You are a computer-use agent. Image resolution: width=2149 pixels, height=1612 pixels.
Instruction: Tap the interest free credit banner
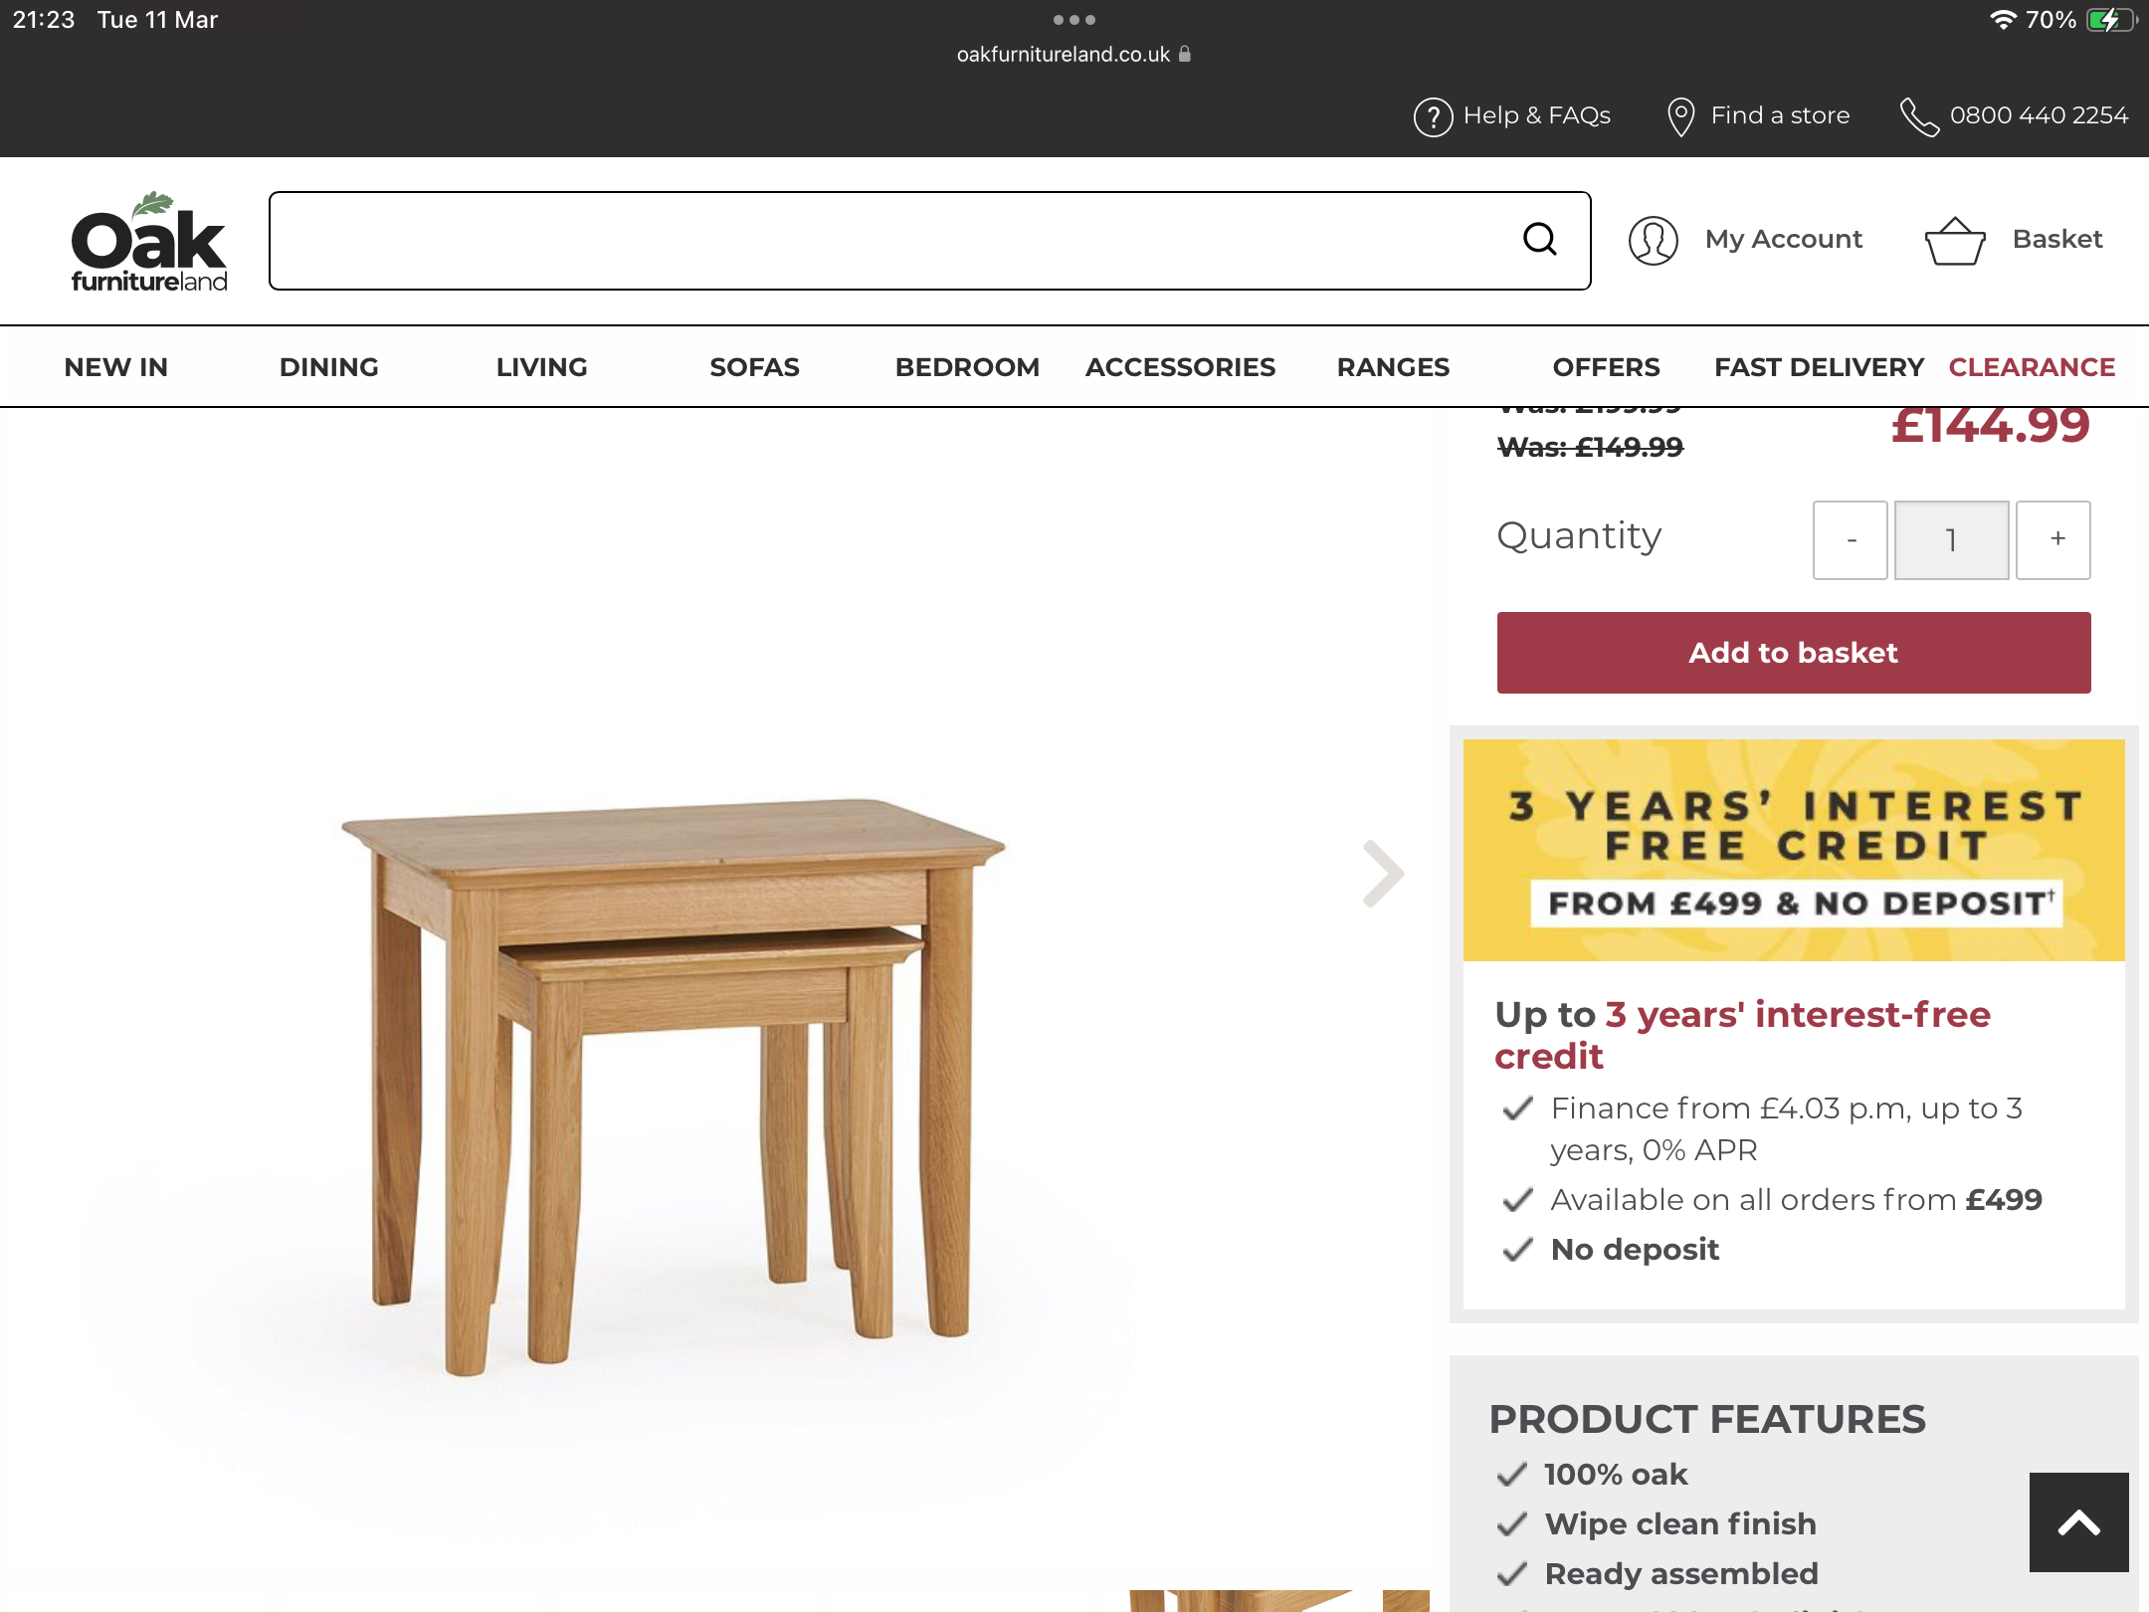click(1794, 850)
